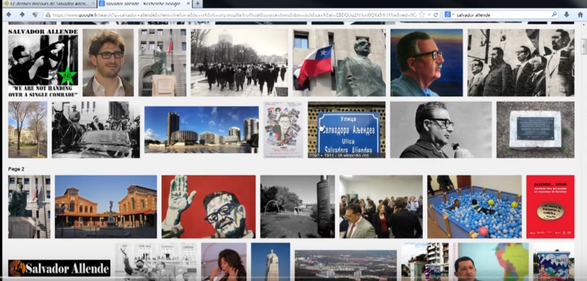Open the grayscale portrait with microphone photo

[x=441, y=130]
